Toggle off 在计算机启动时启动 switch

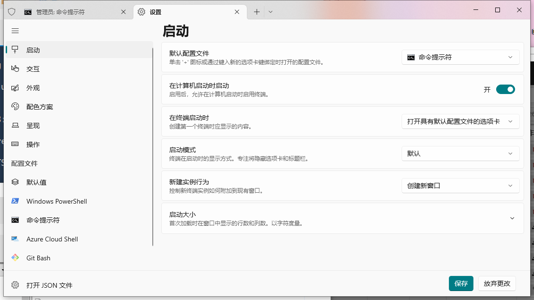click(x=505, y=89)
